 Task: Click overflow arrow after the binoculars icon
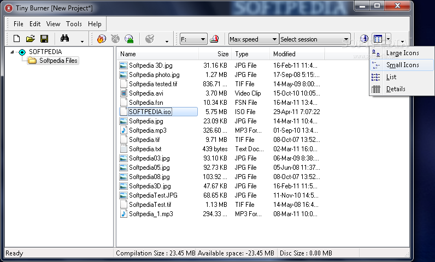click(82, 41)
